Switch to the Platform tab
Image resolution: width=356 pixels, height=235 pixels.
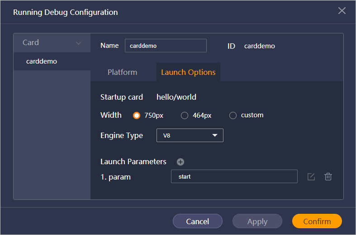(x=123, y=72)
